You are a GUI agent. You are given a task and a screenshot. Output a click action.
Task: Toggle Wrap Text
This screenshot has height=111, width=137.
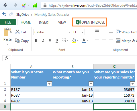point(126,32)
